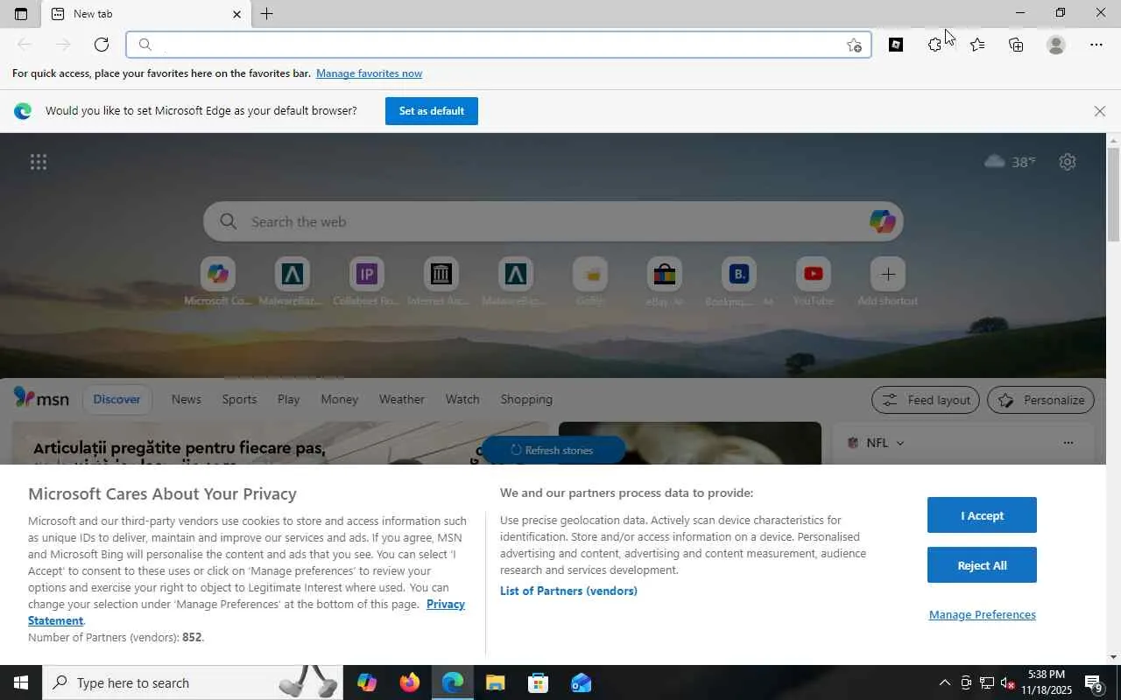
Task: Show hidden system tray icons
Action: click(944, 682)
